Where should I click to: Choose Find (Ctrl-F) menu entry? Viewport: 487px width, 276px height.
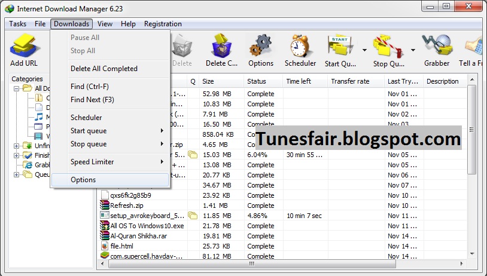pyautogui.click(x=90, y=87)
